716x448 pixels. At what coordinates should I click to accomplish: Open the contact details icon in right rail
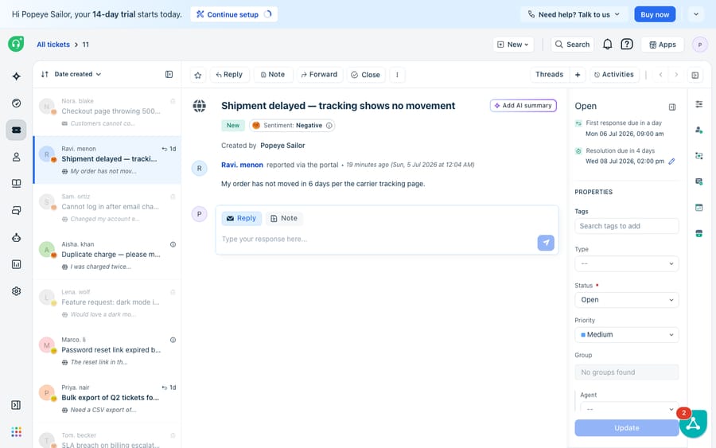[x=699, y=131]
